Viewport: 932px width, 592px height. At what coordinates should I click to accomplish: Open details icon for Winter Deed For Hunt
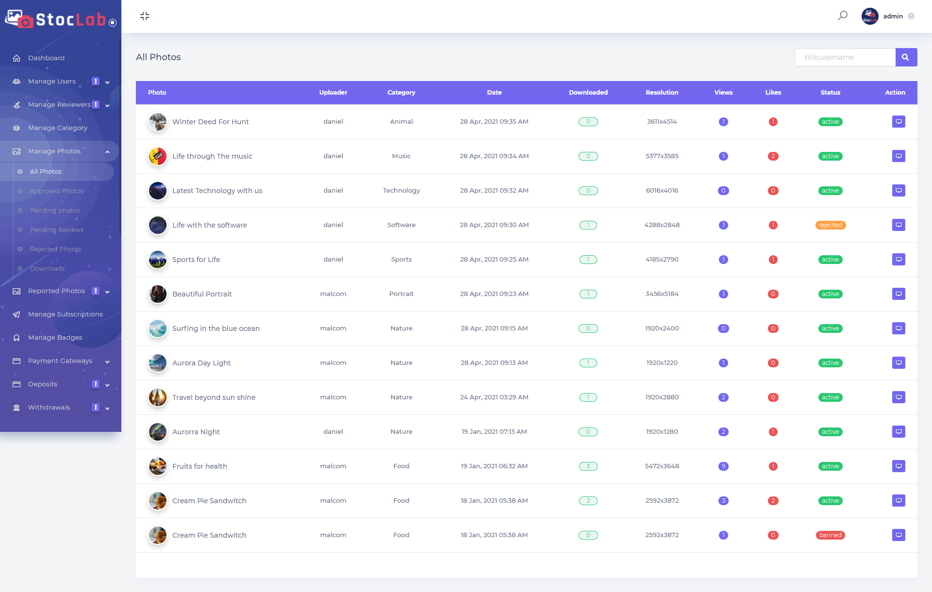pos(899,122)
